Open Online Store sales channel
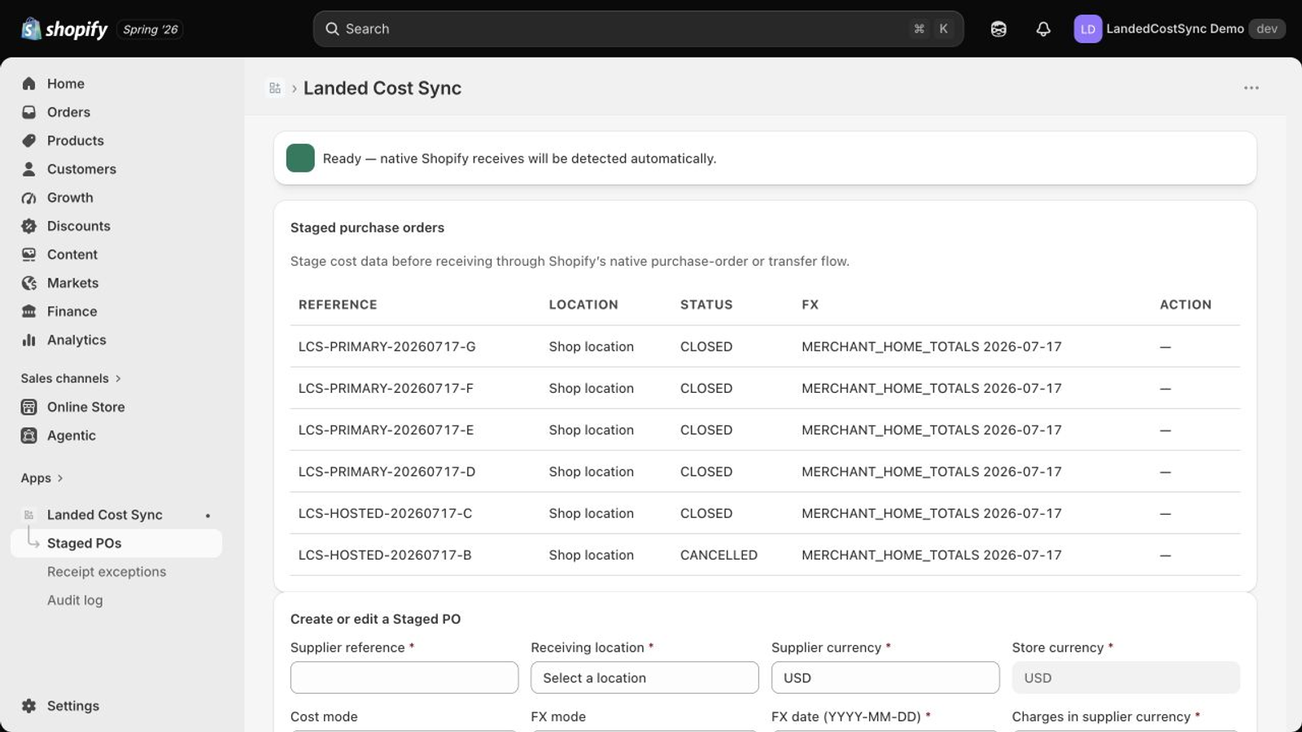The image size is (1302, 732). pyautogui.click(x=86, y=407)
